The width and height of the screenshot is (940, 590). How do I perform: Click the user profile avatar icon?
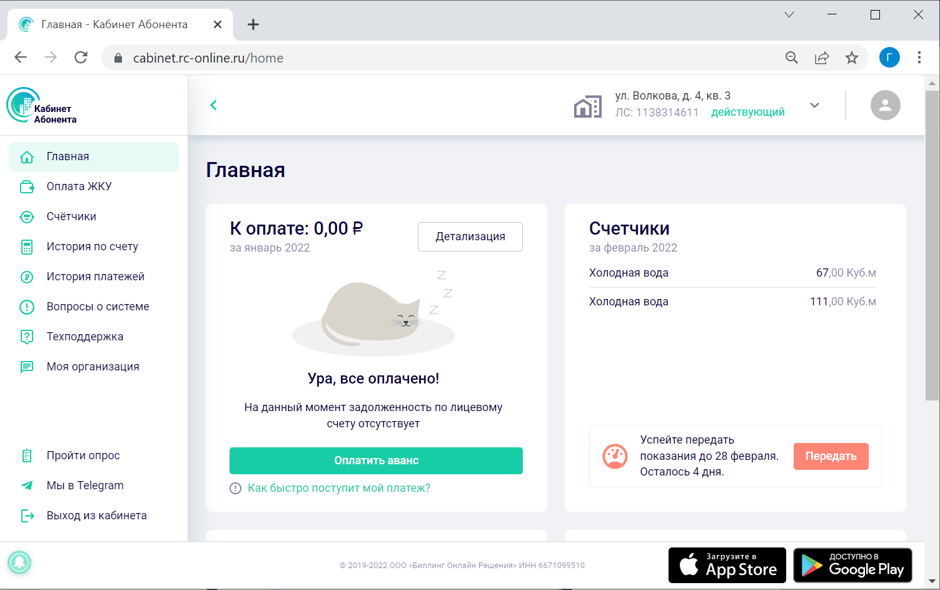click(885, 105)
